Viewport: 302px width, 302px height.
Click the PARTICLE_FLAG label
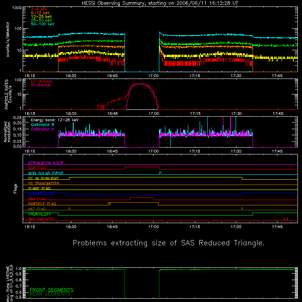pyautogui.click(x=42, y=204)
